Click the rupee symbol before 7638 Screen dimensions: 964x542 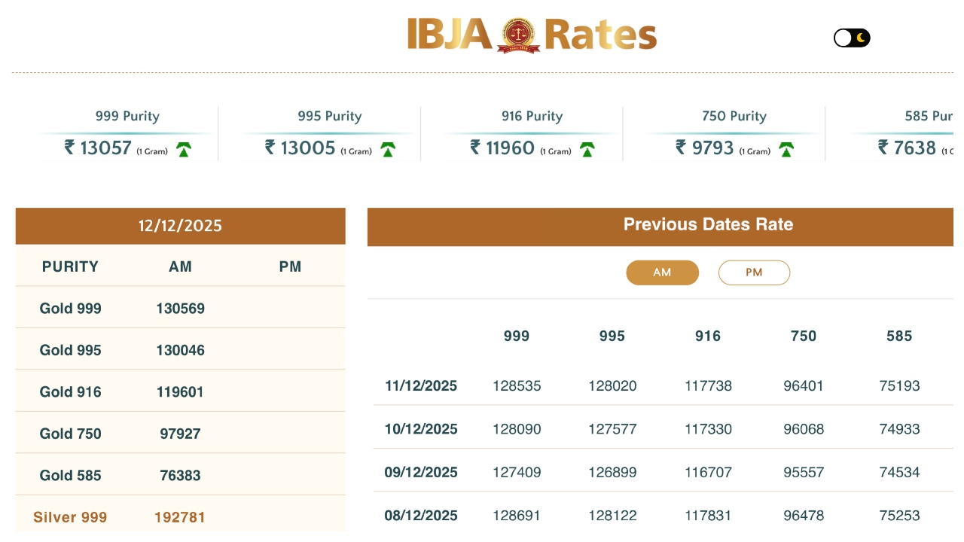pyautogui.click(x=883, y=148)
